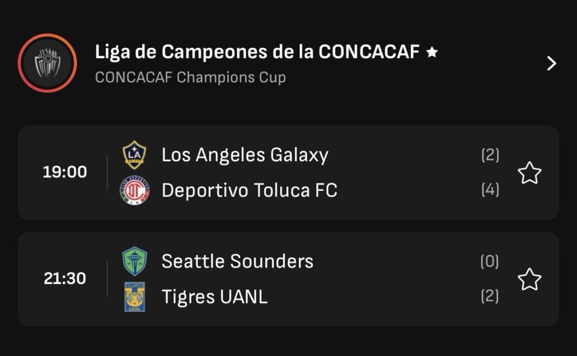Image resolution: width=577 pixels, height=356 pixels.
Task: Select the Los Angeles Galaxy team name
Action: pos(245,155)
